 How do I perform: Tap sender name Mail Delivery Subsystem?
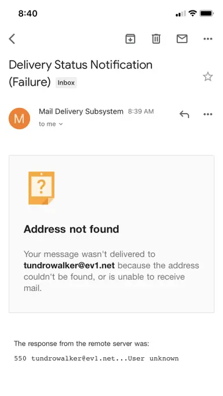pos(81,111)
